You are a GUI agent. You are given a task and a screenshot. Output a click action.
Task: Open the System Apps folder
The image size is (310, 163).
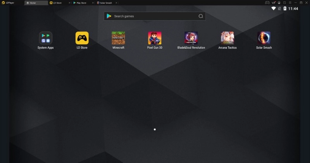click(x=46, y=38)
